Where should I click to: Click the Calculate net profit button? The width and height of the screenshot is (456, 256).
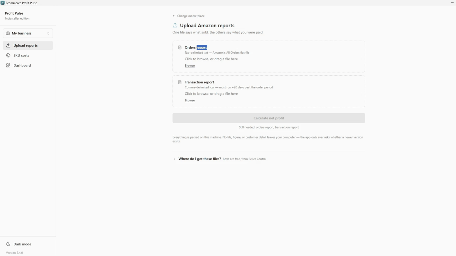point(269,118)
